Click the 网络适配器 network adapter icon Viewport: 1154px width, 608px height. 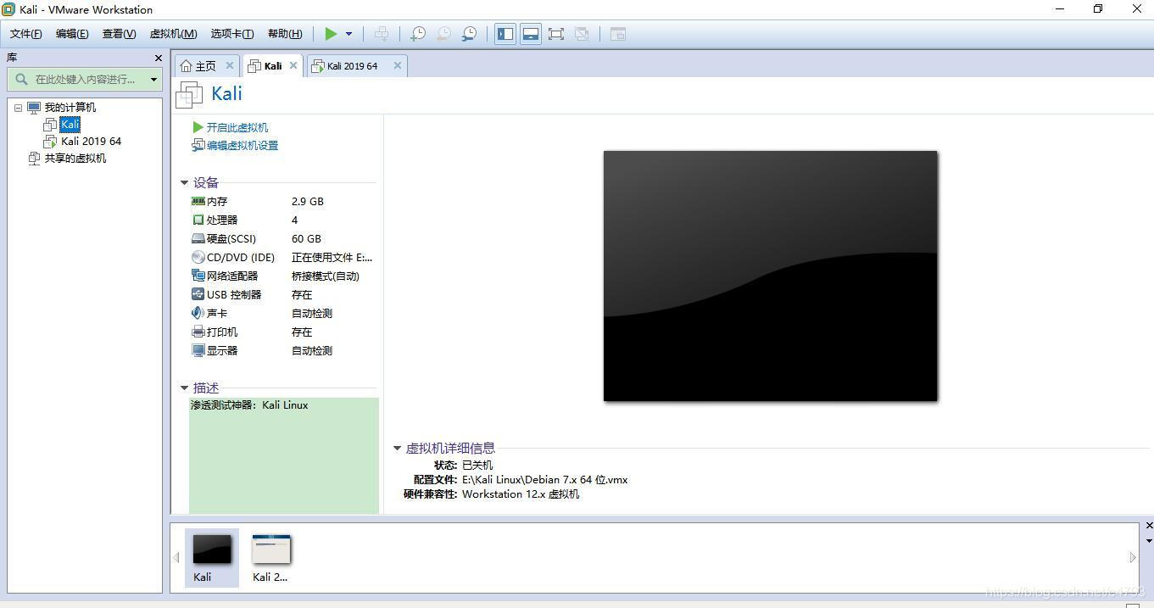pyautogui.click(x=198, y=276)
